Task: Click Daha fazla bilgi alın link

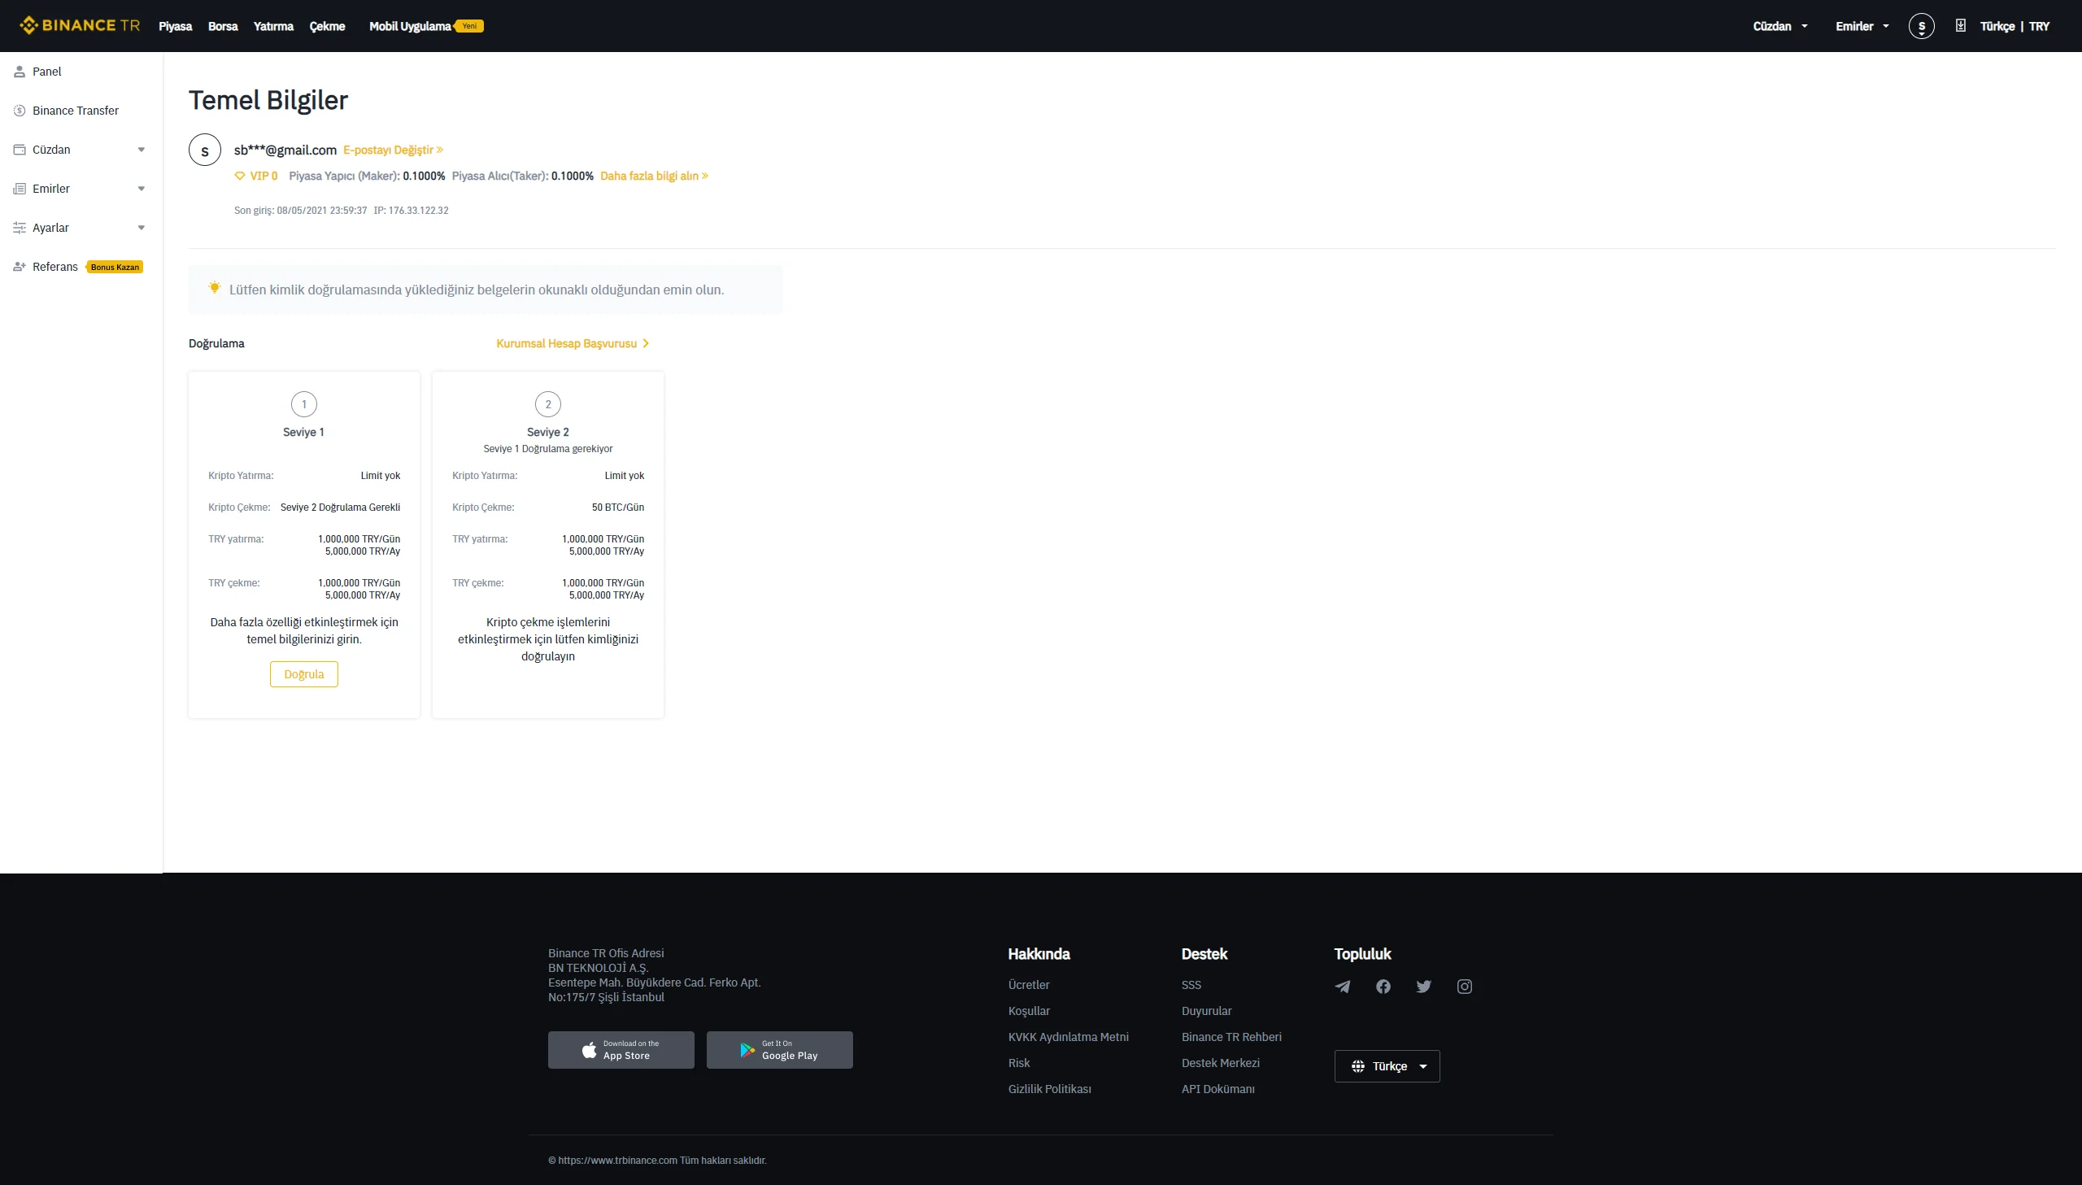Action: coord(654,176)
